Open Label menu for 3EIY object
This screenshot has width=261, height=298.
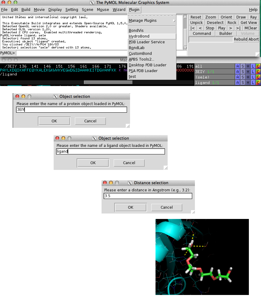coord(253,72)
